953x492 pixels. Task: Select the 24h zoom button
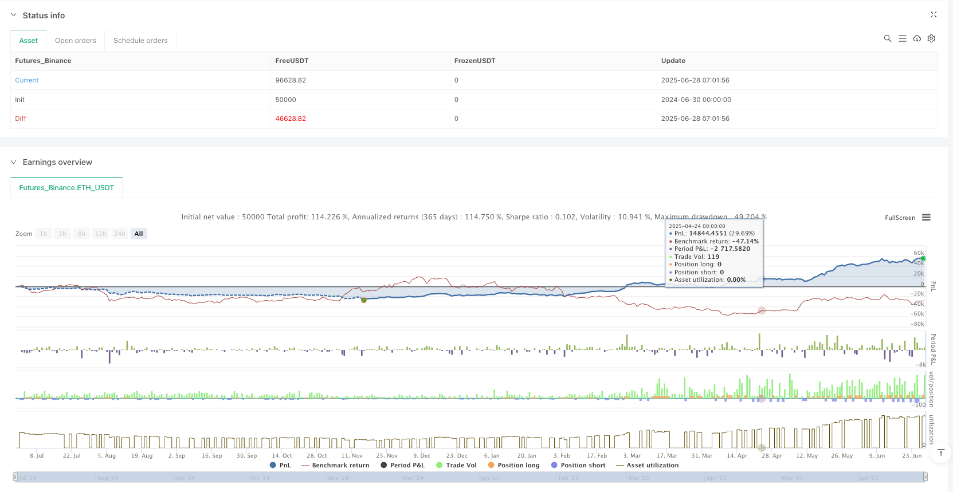tap(119, 234)
